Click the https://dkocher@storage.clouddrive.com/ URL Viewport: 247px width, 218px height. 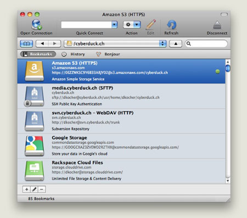click(87, 172)
